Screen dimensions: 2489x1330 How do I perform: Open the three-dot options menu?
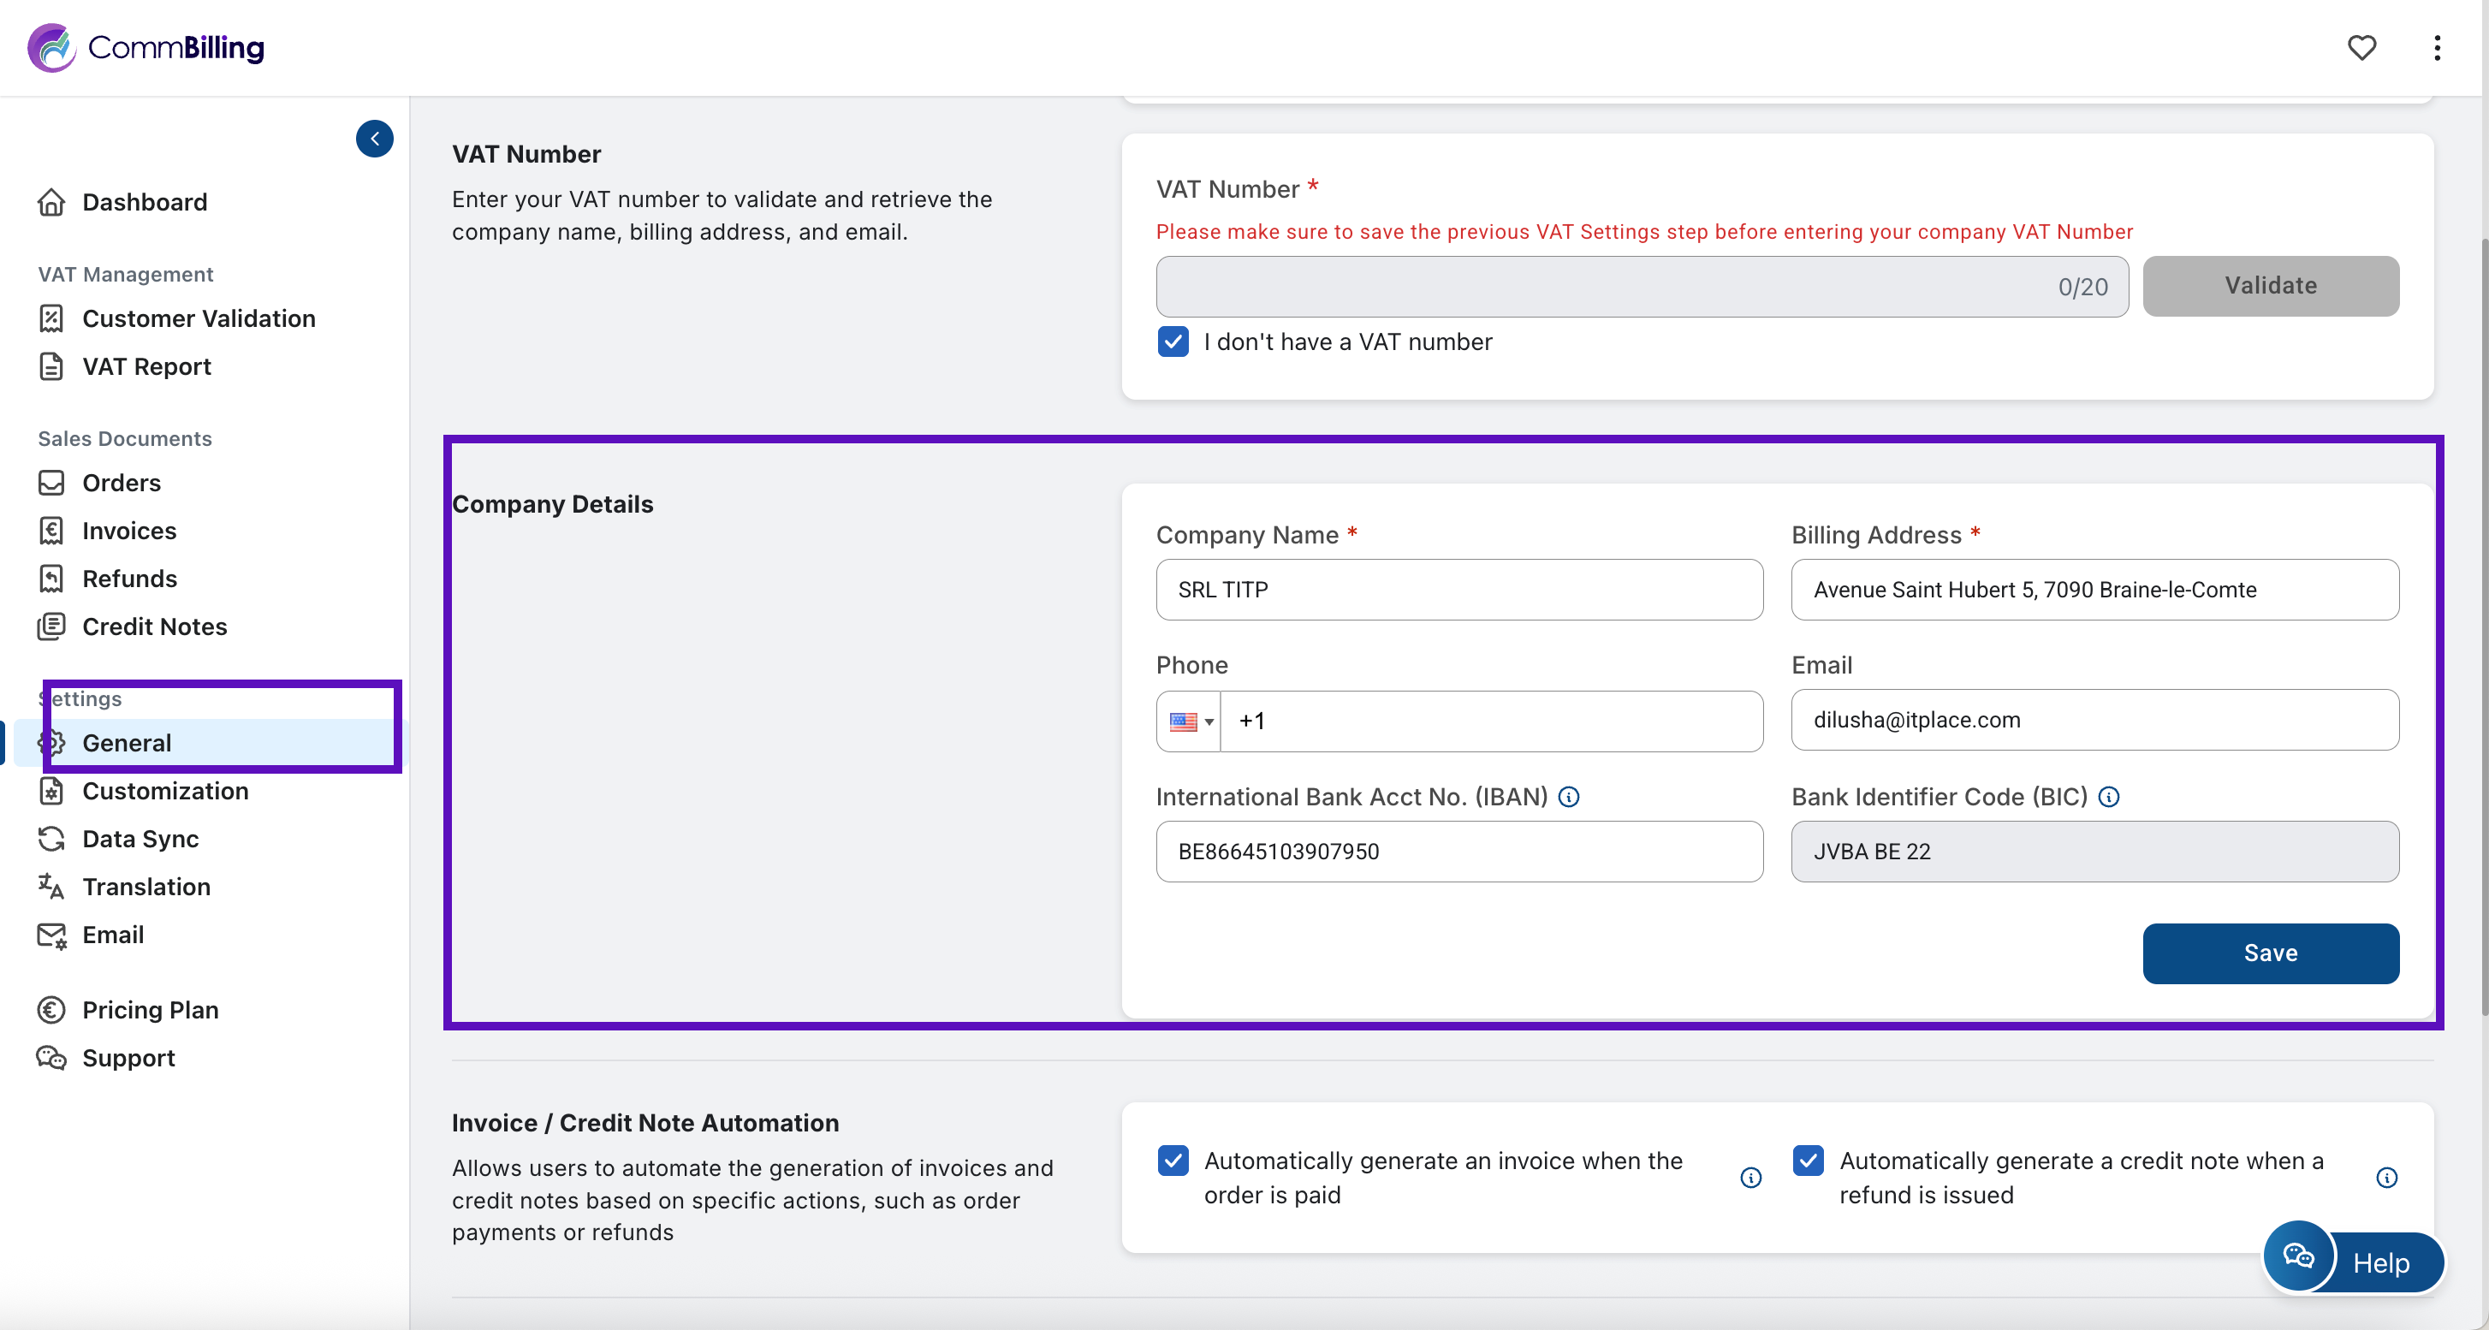pos(2437,47)
